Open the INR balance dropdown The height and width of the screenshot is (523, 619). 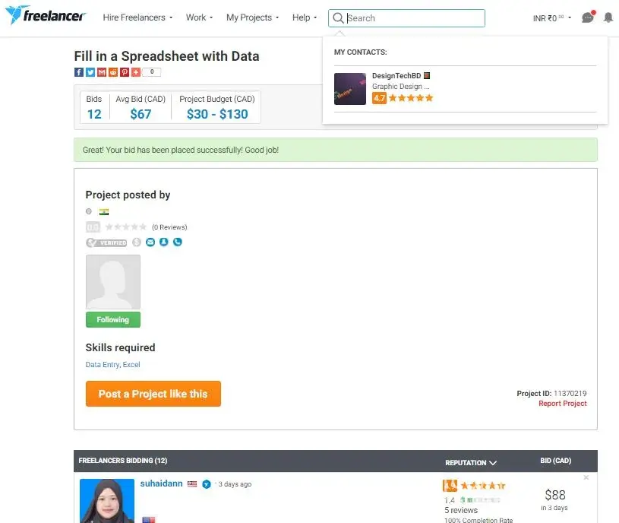coord(552,17)
